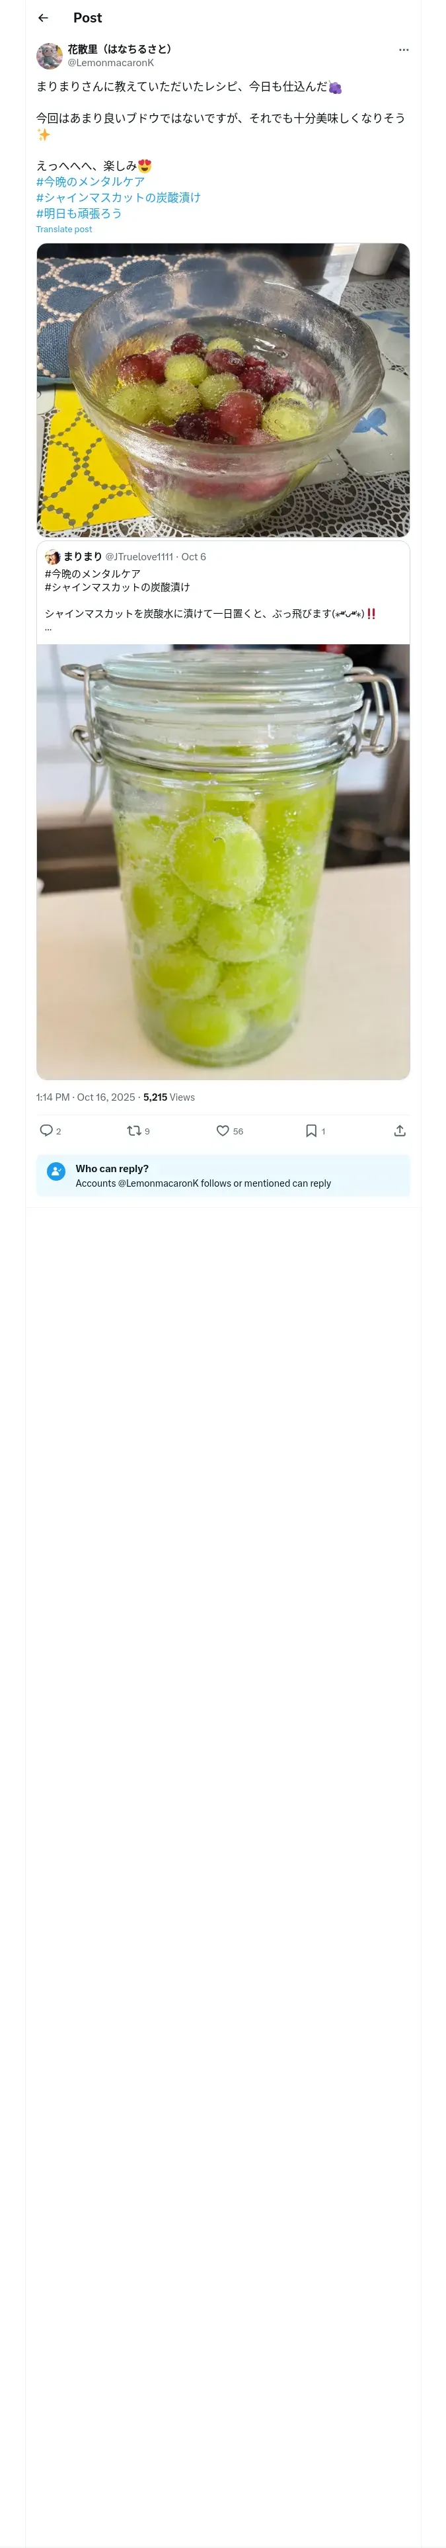The height and width of the screenshot is (2548, 446).
Task: Click the share upload icon
Action: pos(400,1130)
